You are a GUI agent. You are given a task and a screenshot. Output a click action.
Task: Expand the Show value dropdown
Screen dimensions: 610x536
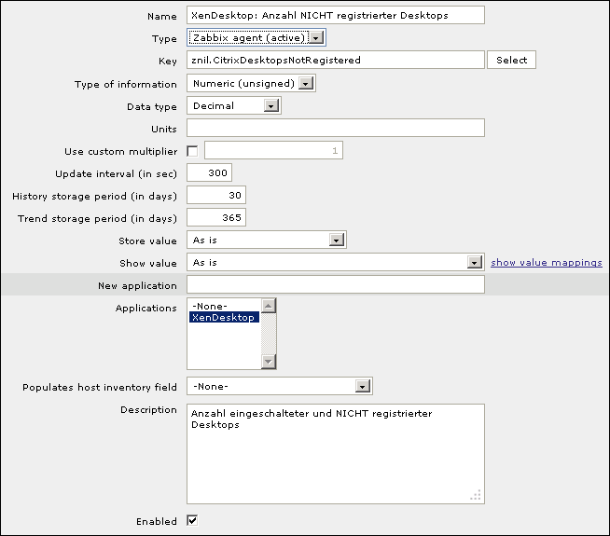point(336,263)
